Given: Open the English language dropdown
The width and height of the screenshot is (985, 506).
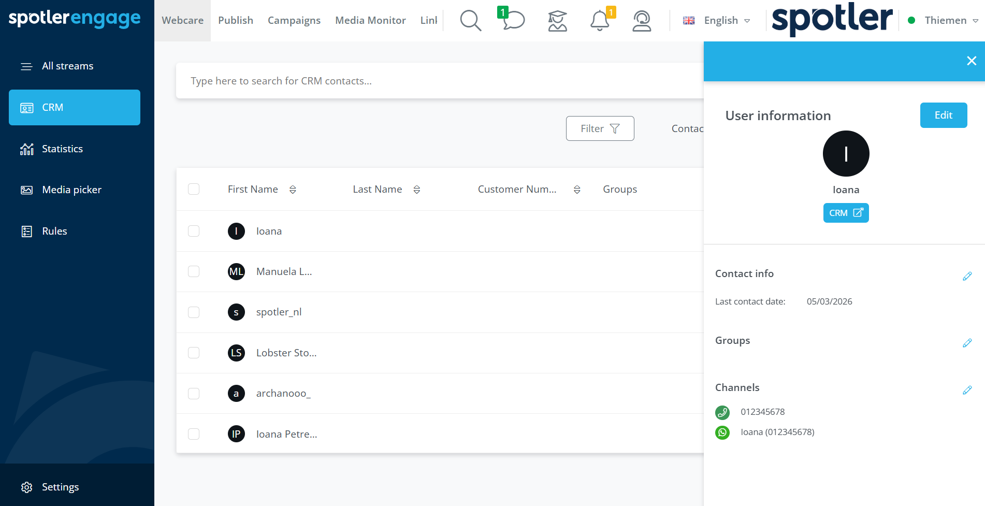Looking at the screenshot, I should [x=717, y=21].
